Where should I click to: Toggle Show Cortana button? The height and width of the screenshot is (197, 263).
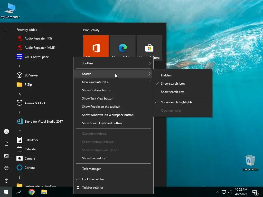click(x=113, y=90)
